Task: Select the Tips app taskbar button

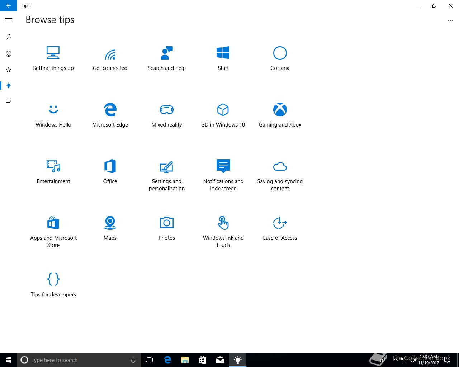Action: pos(238,360)
